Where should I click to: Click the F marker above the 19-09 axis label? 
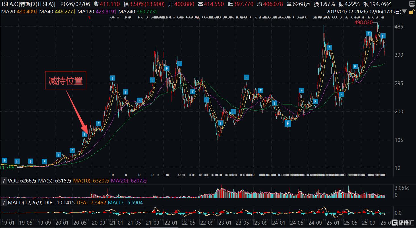[44, 161]
